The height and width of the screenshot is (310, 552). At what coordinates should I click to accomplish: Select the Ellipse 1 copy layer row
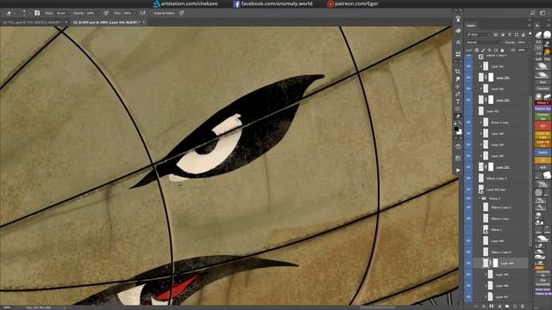pyautogui.click(x=500, y=219)
